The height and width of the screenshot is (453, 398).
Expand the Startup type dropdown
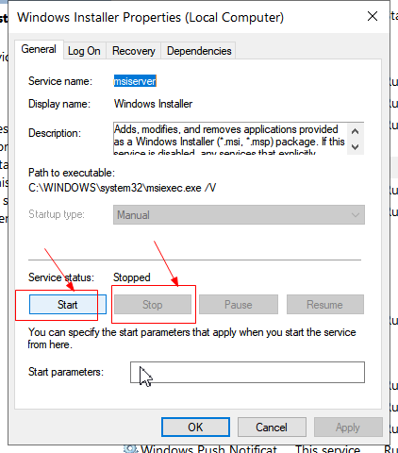(x=239, y=215)
